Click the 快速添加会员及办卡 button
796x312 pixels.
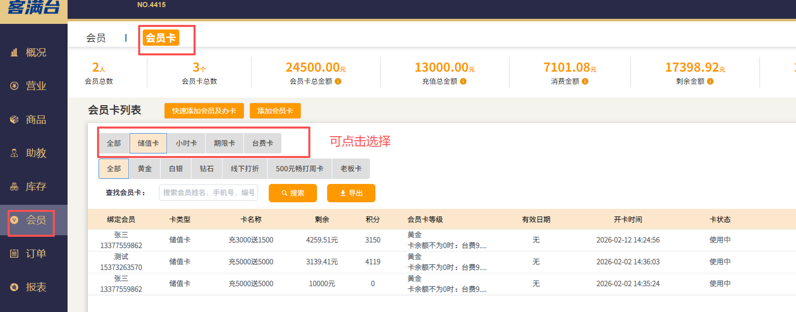click(204, 111)
